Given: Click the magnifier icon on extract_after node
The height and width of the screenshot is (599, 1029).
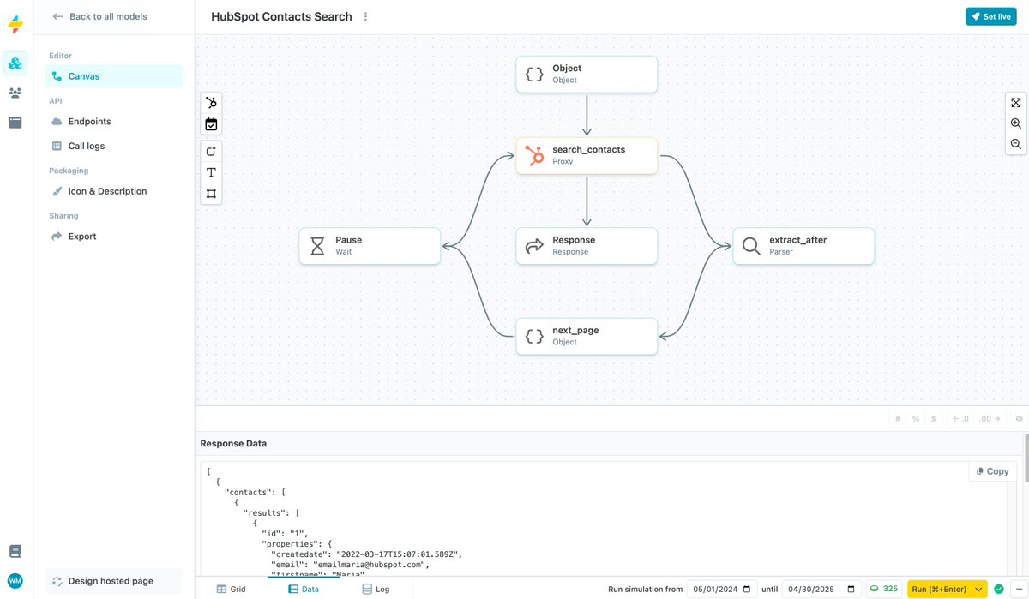Looking at the screenshot, I should point(751,246).
